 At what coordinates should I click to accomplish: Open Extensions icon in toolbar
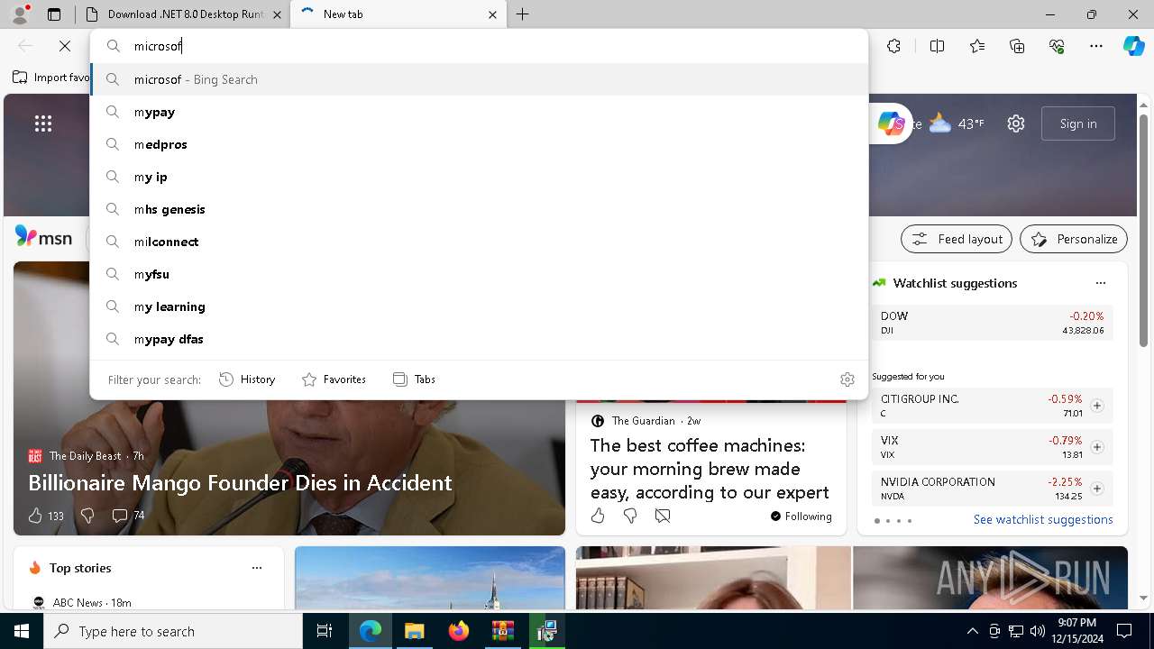(x=893, y=46)
